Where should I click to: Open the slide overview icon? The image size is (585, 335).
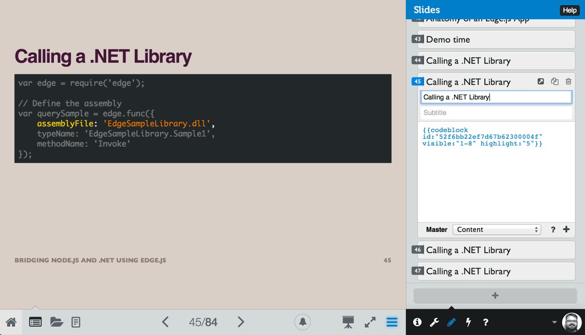click(x=35, y=322)
